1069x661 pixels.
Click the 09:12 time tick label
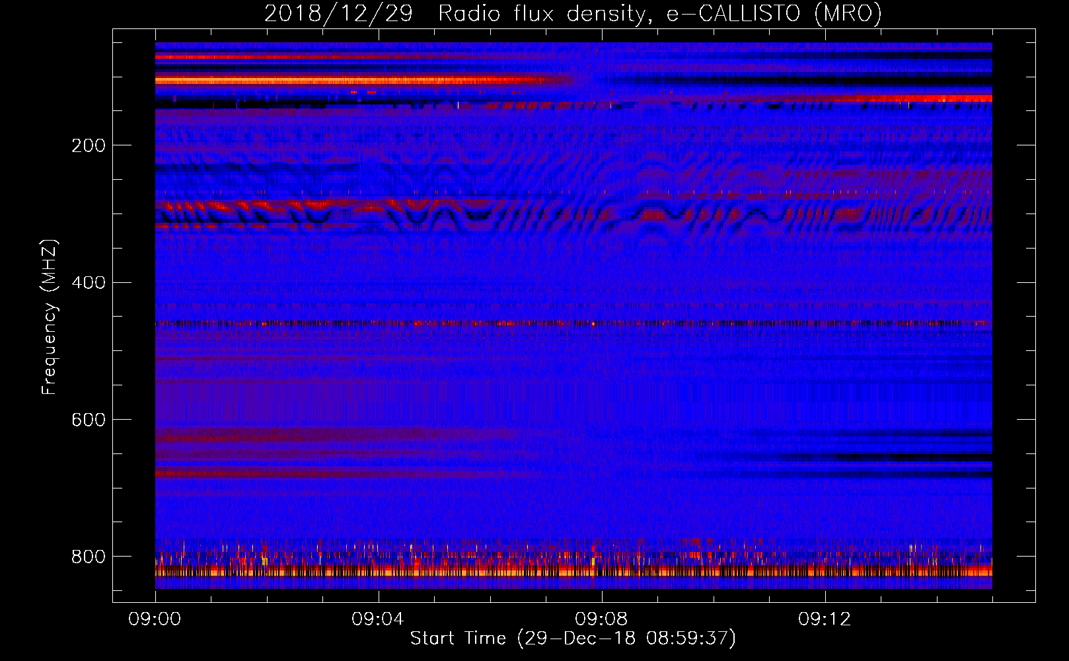(x=825, y=619)
